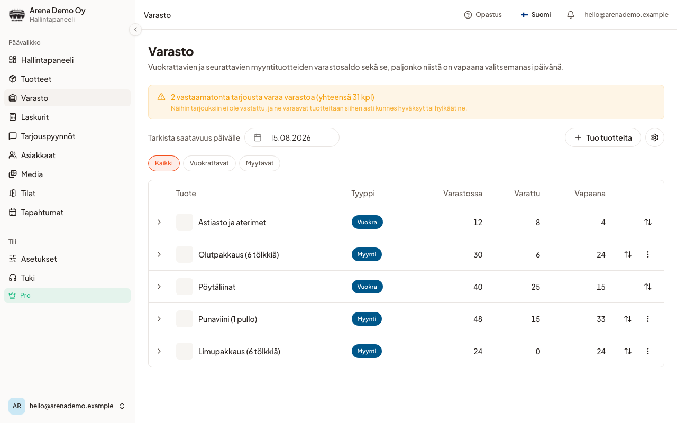Open the account switcher at sidebar bottom
677x423 pixels.
[x=68, y=406]
